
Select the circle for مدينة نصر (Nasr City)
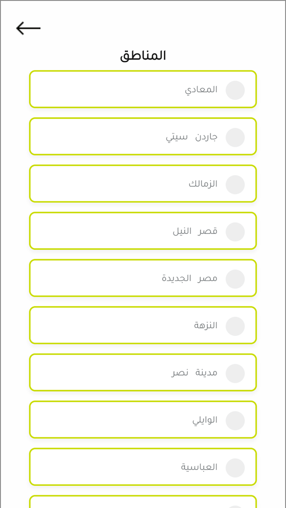coord(236,373)
